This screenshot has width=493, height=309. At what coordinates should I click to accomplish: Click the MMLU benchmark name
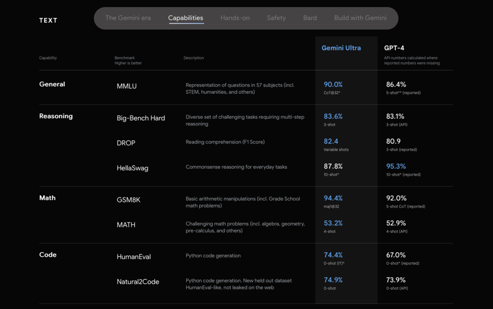[127, 86]
